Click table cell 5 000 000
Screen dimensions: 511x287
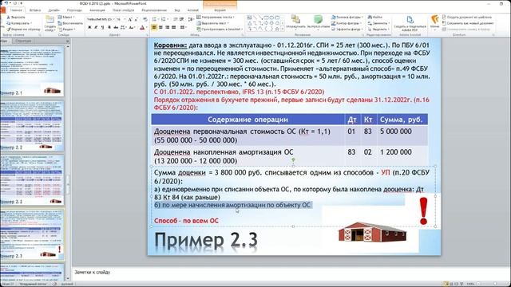click(x=396, y=132)
